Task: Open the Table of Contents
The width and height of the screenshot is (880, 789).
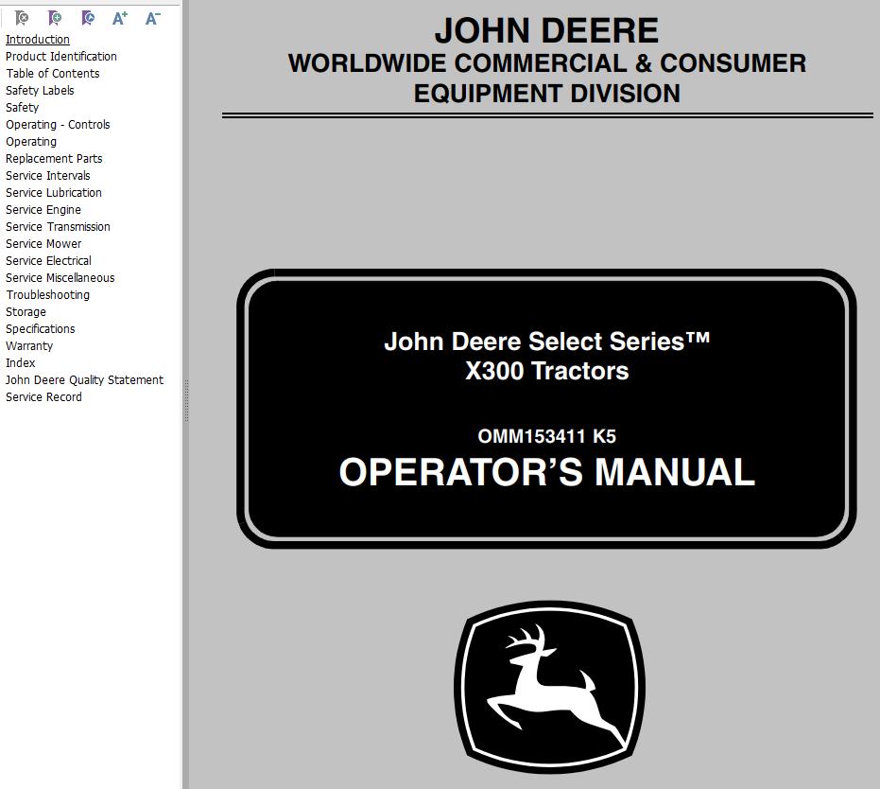Action: click(x=52, y=73)
